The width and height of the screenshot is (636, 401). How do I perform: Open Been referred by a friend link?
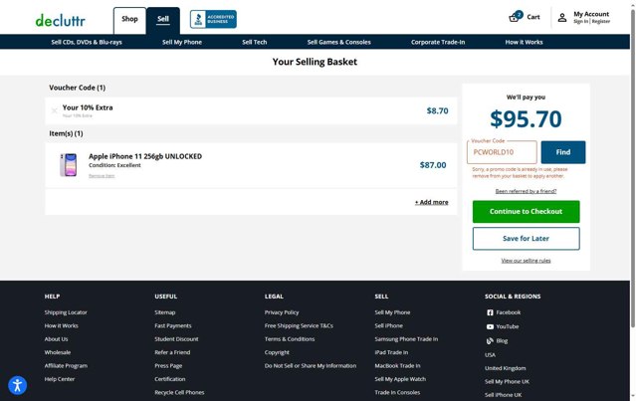[526, 191]
